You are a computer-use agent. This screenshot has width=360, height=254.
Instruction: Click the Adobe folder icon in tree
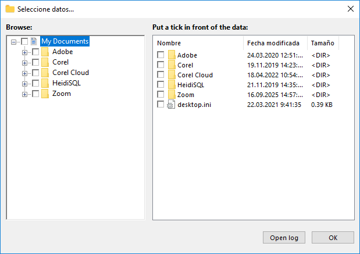(45, 52)
